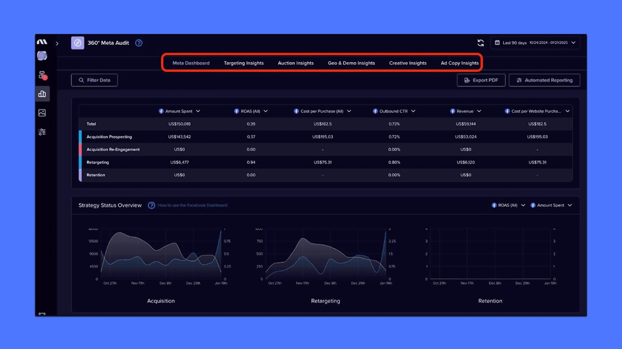Click the filter icon in Automated Reporting button
622x349 pixels.
[519, 80]
